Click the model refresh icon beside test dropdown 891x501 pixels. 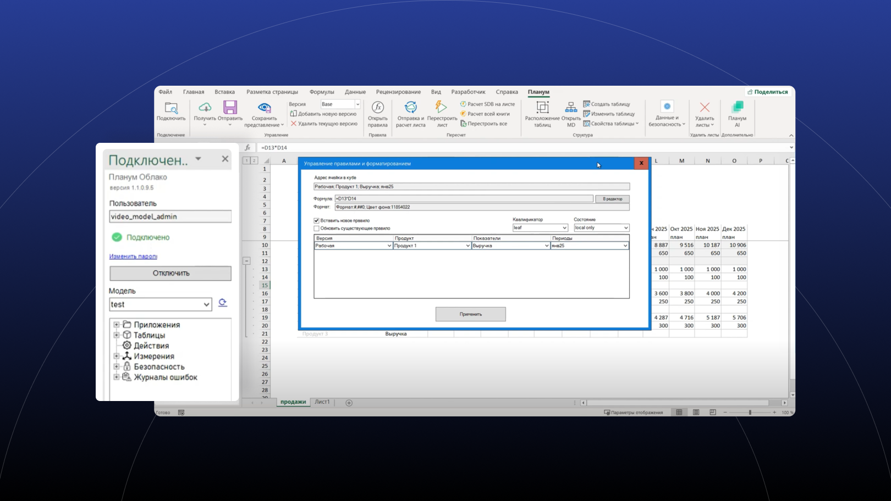click(223, 303)
